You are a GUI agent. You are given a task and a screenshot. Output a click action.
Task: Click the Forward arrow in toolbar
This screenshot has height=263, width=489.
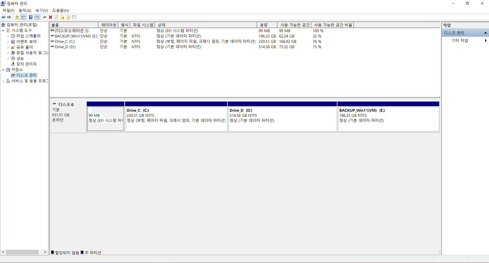[9, 17]
